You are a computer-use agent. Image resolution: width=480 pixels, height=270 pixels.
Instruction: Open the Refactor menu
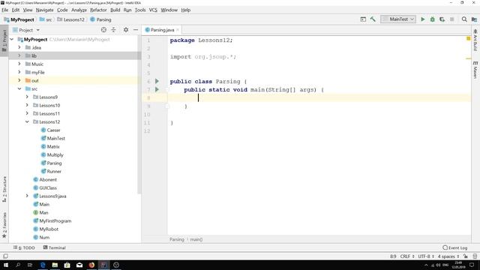(98, 10)
